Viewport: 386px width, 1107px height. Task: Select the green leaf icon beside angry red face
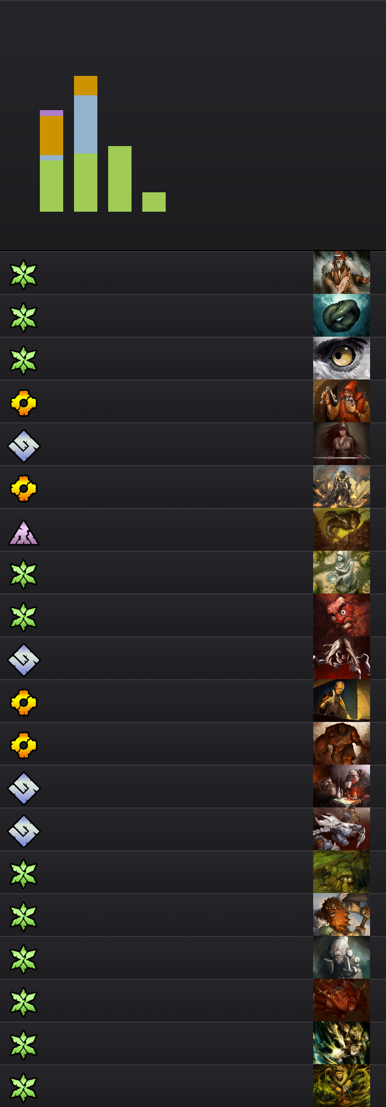pos(23,617)
